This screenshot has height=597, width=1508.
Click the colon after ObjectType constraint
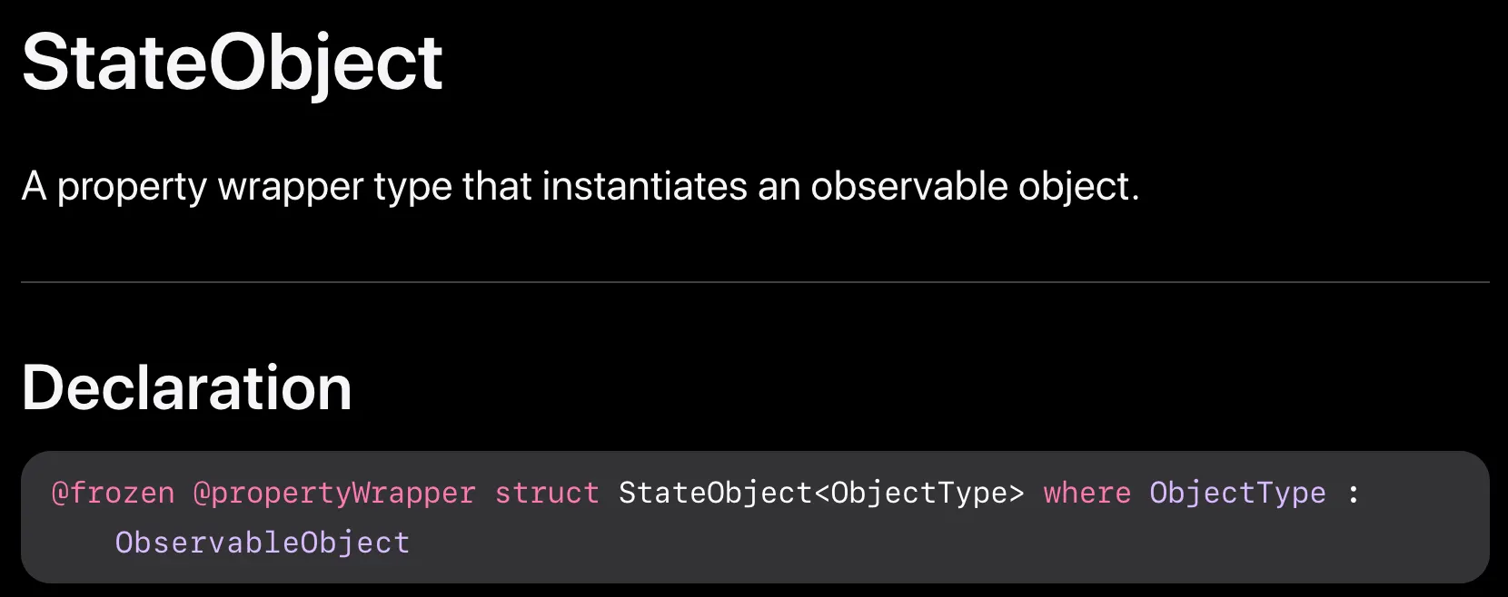click(x=1353, y=493)
